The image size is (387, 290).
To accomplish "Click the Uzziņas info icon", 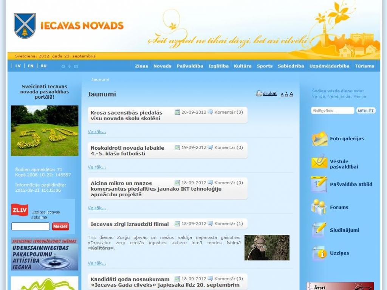I will [319, 253].
